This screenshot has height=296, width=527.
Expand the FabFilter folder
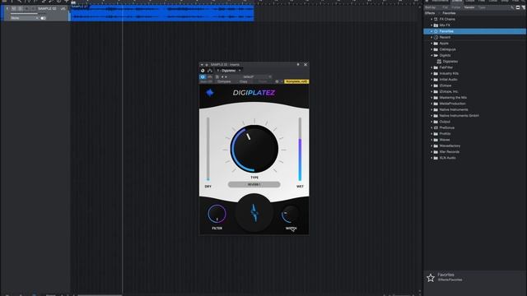[431, 67]
